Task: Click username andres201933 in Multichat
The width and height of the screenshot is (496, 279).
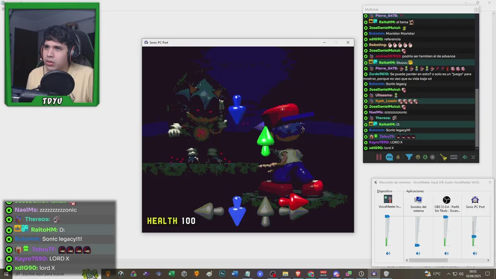Action: coord(388,56)
